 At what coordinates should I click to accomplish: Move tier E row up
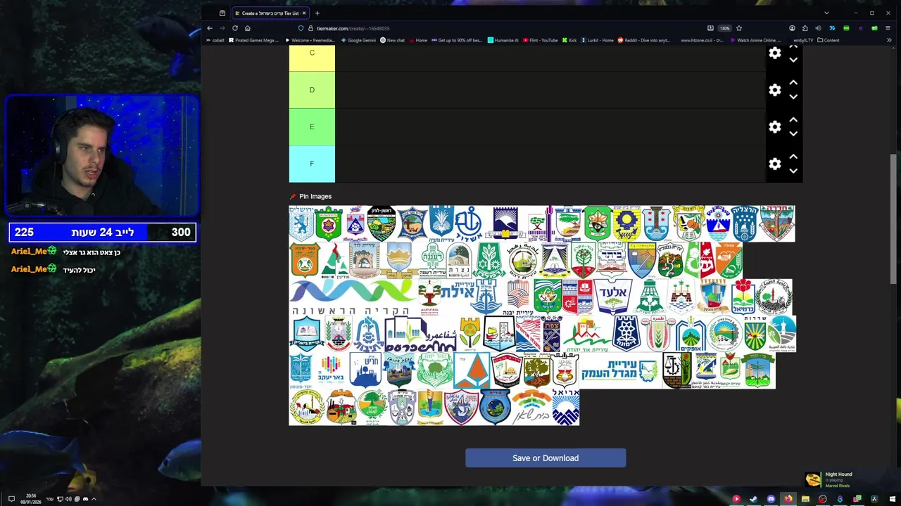click(793, 120)
